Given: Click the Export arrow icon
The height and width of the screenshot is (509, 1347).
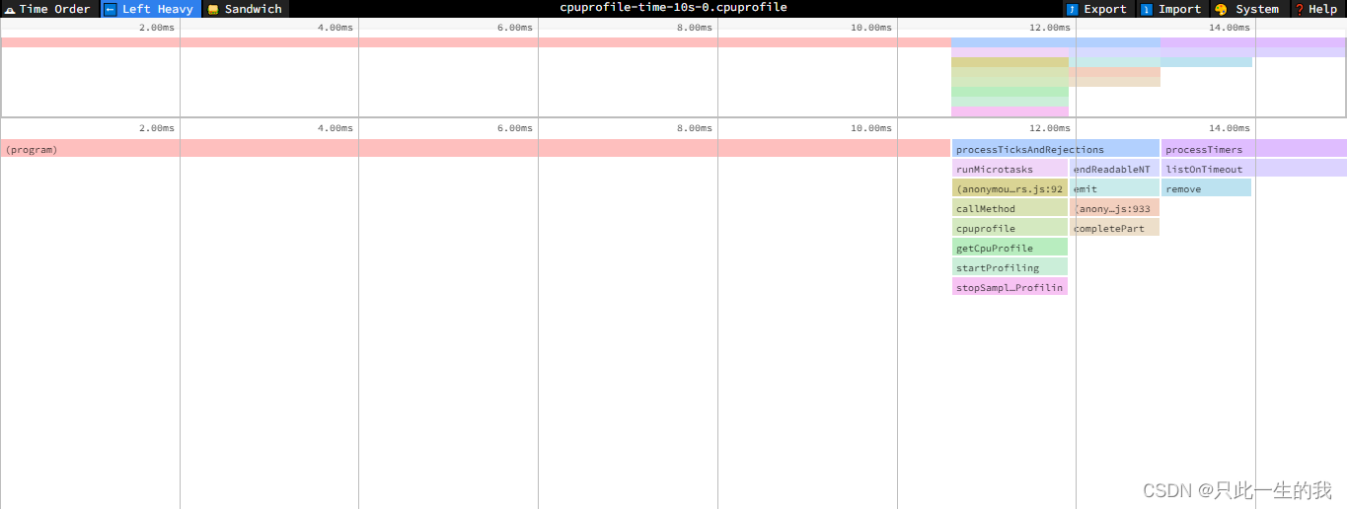Looking at the screenshot, I should (1072, 9).
